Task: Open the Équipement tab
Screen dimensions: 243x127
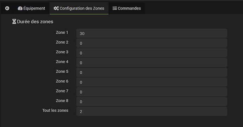Action: pos(31,8)
